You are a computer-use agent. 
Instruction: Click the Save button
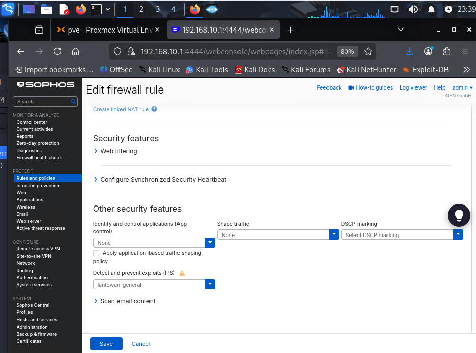coord(106,344)
